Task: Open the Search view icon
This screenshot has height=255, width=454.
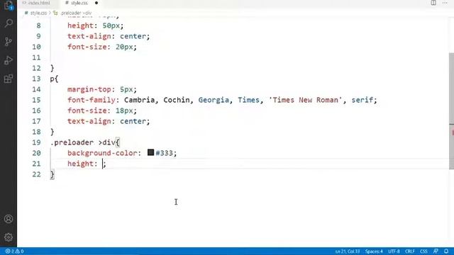Action: 9,23
